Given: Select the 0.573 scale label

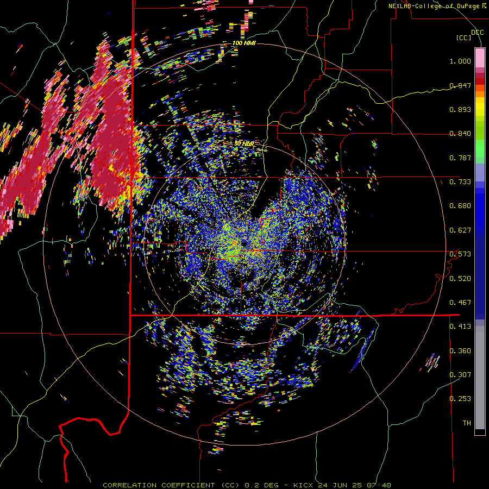Looking at the screenshot, I should [460, 254].
